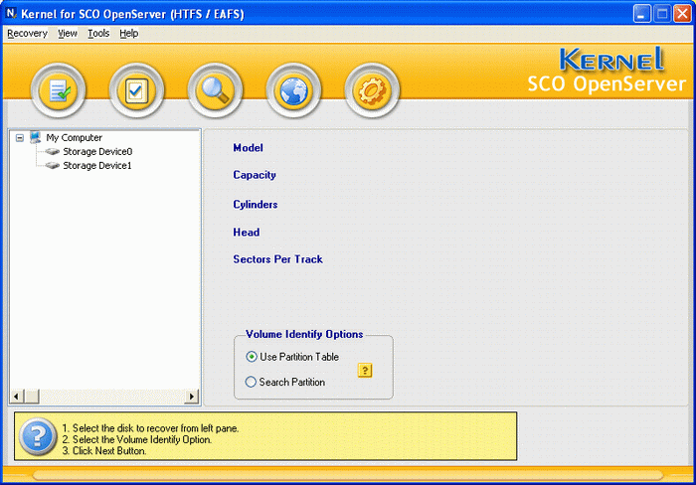696x485 pixels.
Task: Click the right scroll arrow in tree pane
Action: pos(192,397)
